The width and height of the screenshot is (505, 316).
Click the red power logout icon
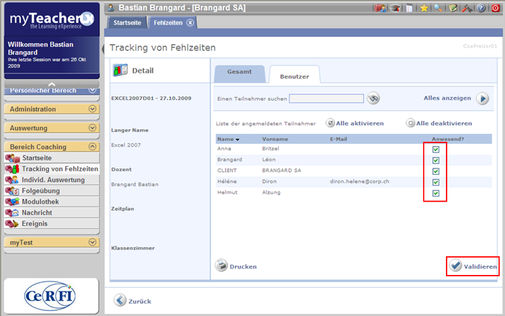tap(495, 8)
